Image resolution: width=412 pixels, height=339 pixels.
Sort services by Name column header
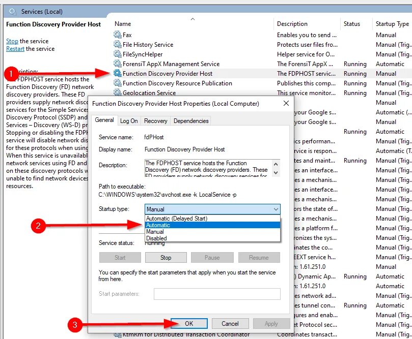[x=123, y=24]
